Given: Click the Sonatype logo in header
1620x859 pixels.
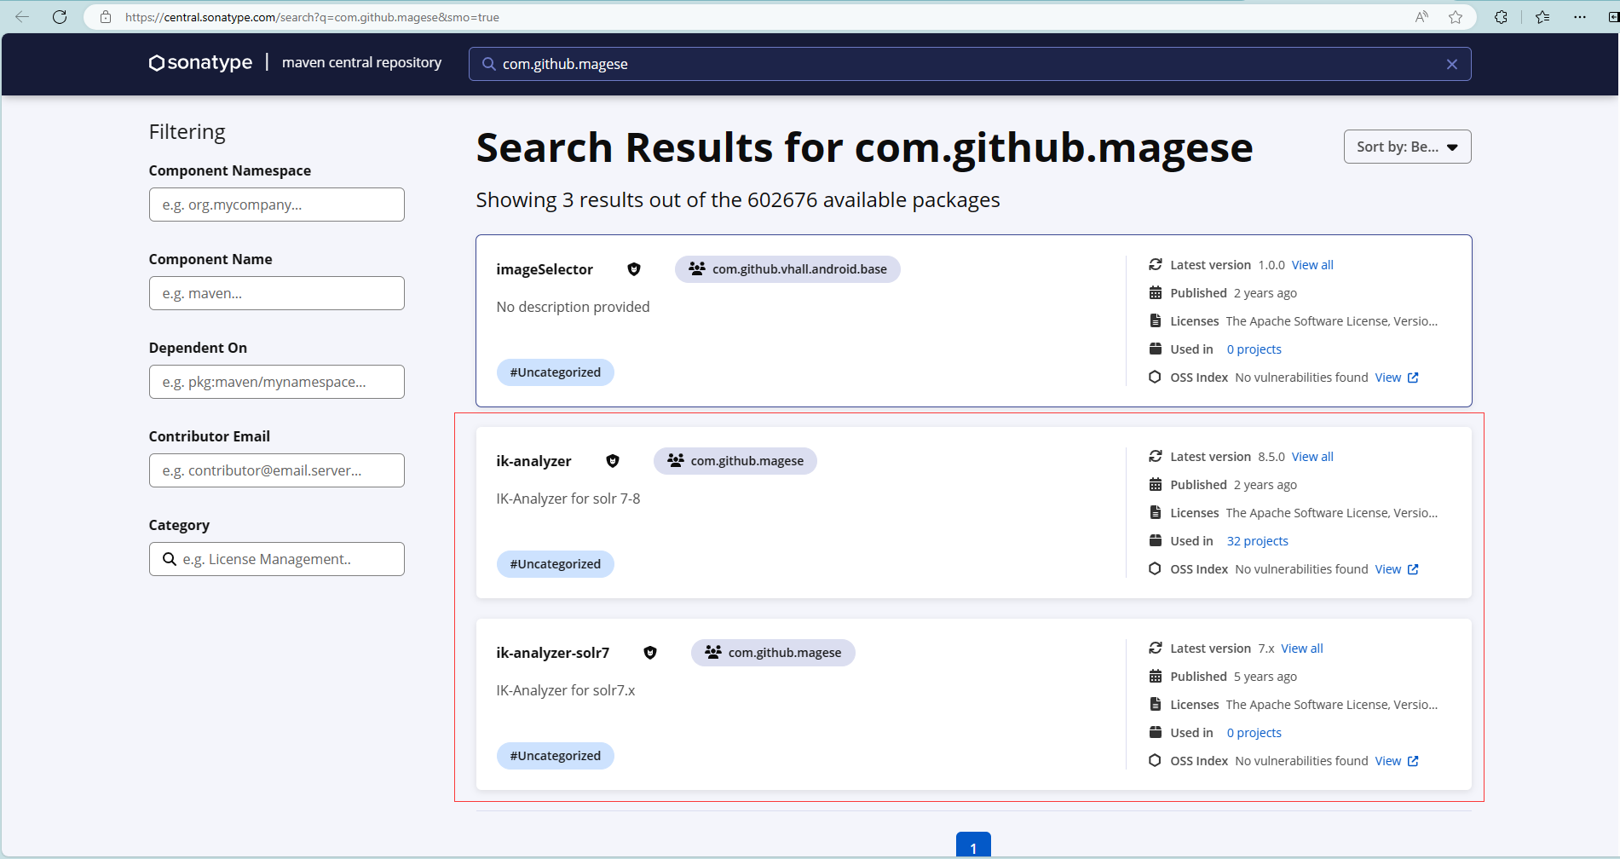Looking at the screenshot, I should 201,63.
